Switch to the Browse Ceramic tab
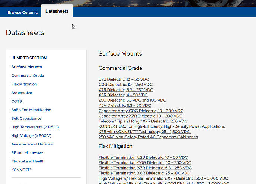 point(23,12)
